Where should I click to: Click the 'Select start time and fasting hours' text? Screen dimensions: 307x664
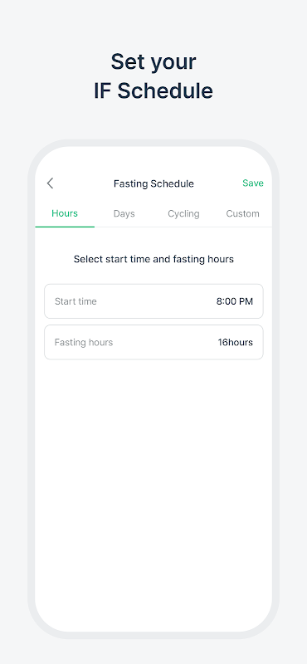[153, 259]
